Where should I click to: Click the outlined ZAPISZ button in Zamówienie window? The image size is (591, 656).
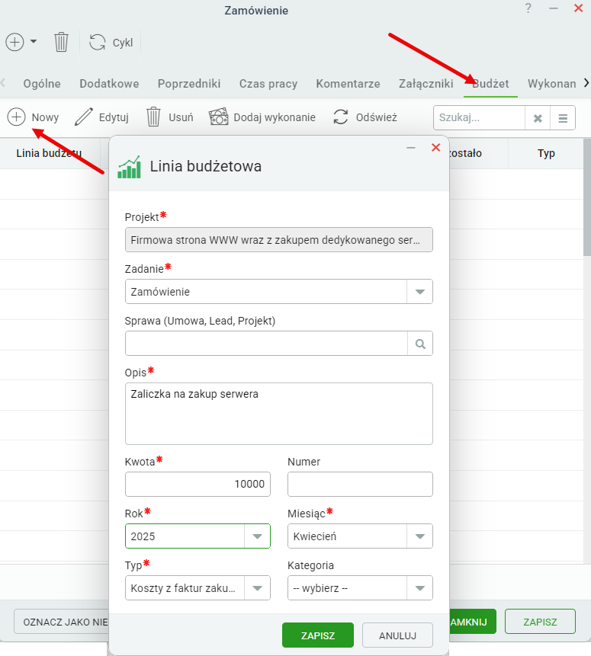[x=540, y=622]
